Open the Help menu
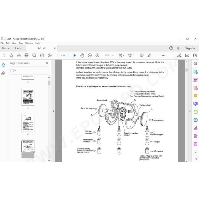 pos(38,43)
